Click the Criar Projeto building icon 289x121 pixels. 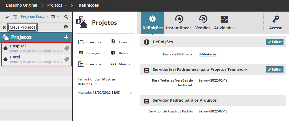(81, 64)
